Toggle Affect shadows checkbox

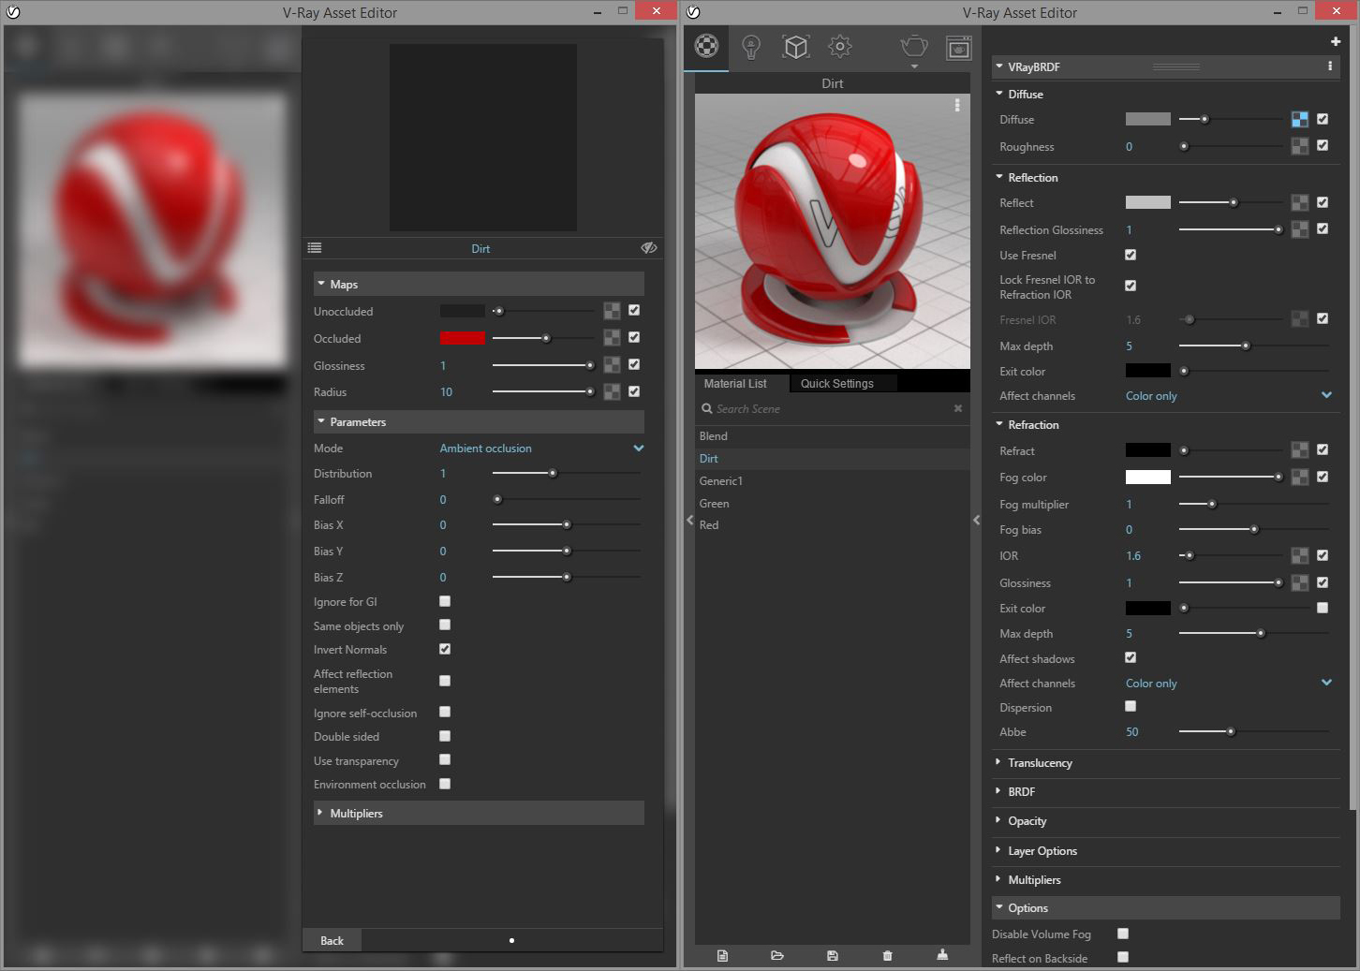click(x=1131, y=657)
